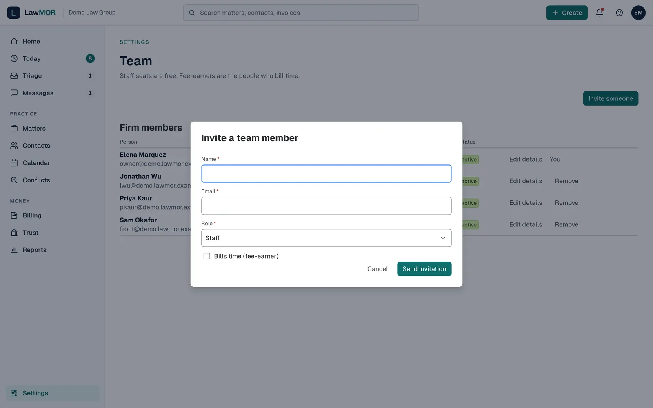This screenshot has width=653, height=408.
Task: Remove Priya Kaur from the firm
Action: pyautogui.click(x=566, y=203)
